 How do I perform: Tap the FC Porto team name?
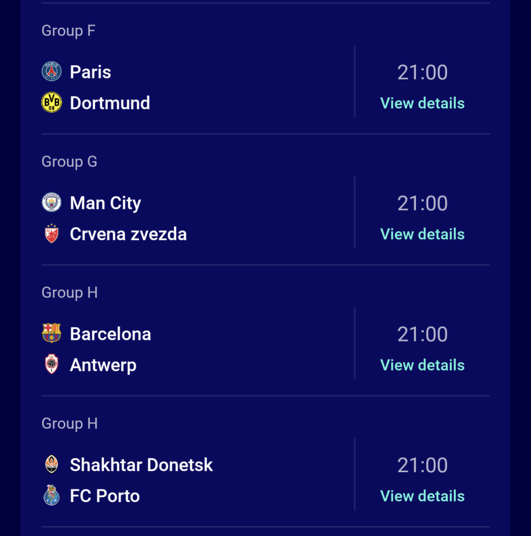105,496
